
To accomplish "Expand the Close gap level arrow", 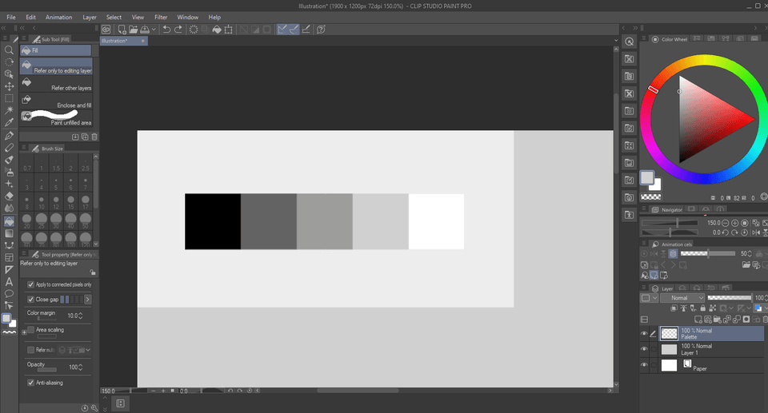I will pyautogui.click(x=88, y=300).
